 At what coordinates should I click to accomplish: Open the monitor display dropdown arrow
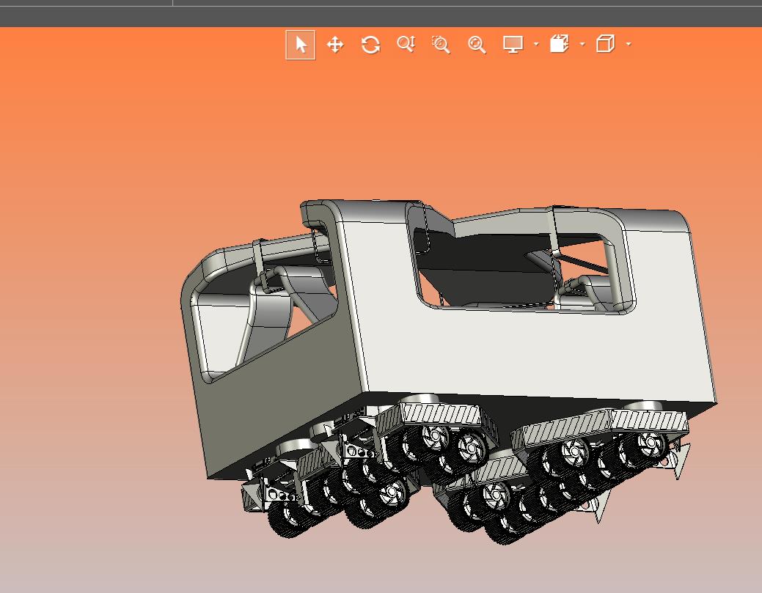[536, 44]
